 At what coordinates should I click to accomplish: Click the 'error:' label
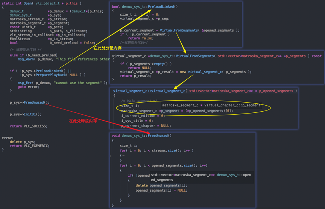[8, 138]
